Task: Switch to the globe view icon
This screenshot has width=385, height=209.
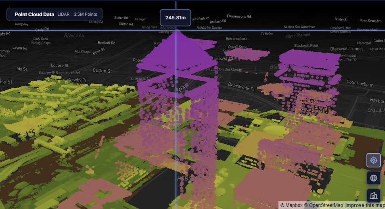Action: [x=373, y=178]
